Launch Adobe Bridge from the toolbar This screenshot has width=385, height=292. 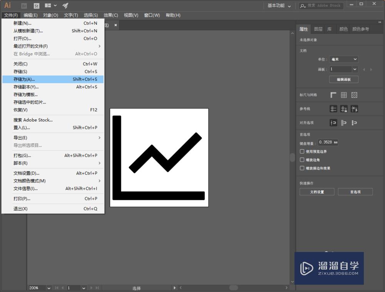pyautogui.click(x=24, y=5)
